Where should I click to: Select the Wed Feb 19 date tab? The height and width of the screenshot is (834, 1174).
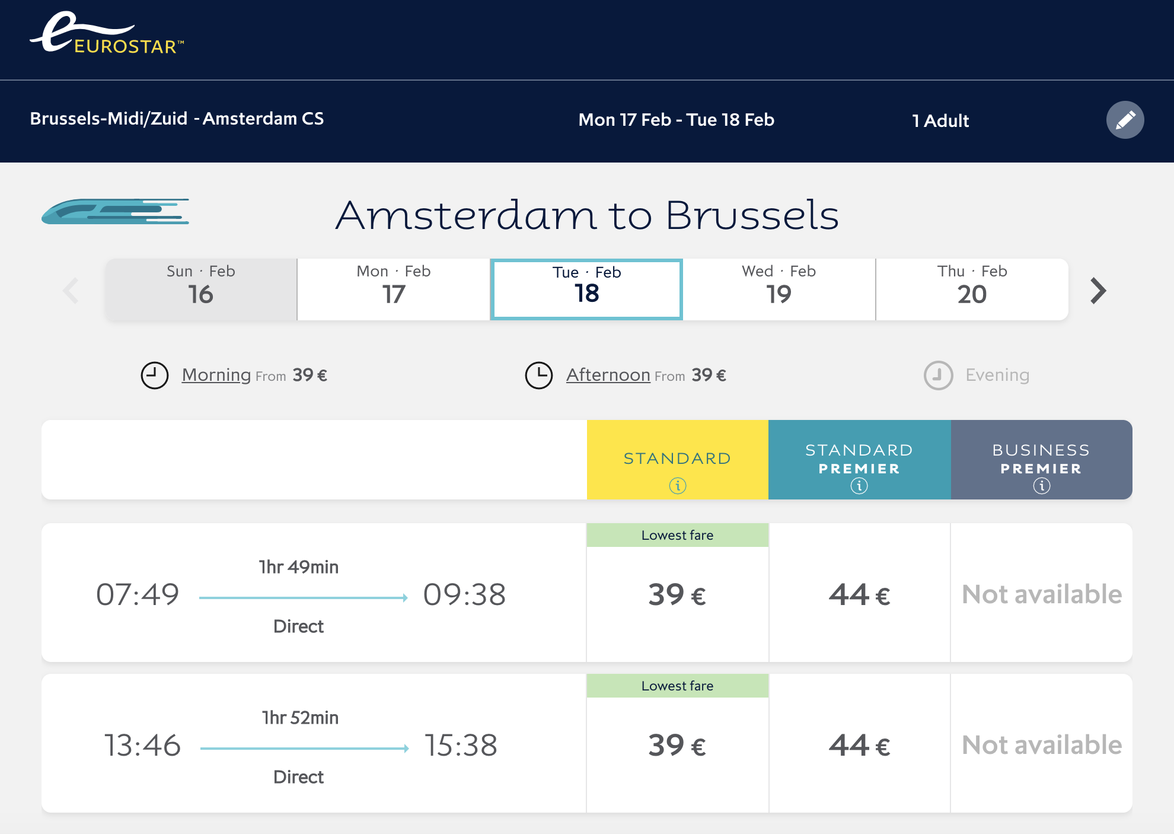[x=779, y=289]
